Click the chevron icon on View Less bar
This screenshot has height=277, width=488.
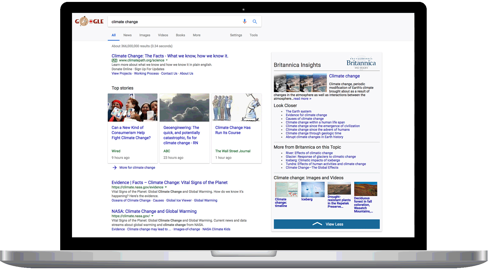coord(317,224)
